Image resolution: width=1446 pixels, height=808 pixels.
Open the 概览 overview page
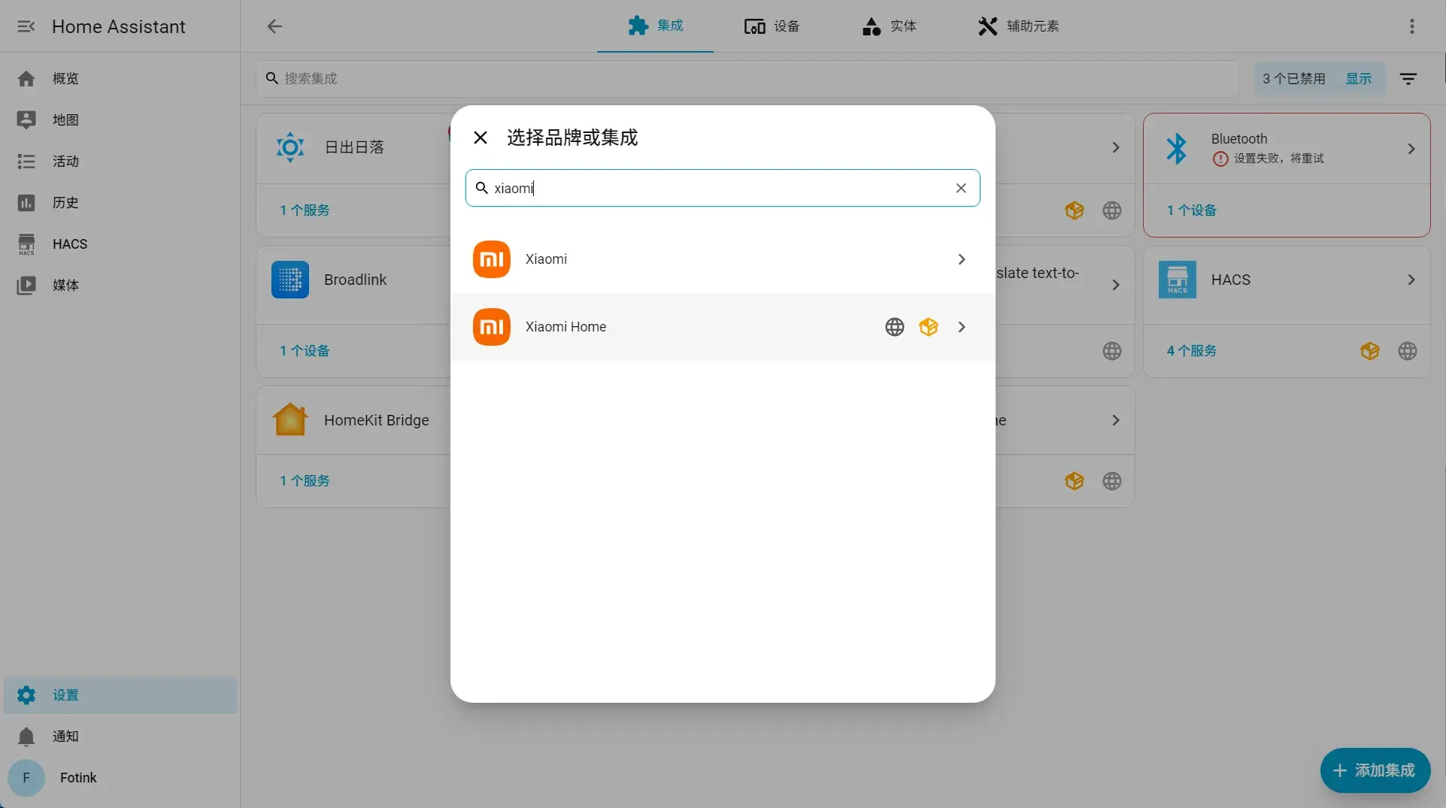coord(120,78)
